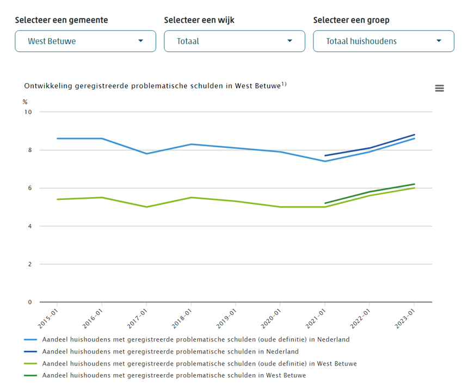Hide the dark green West Betuwe series
462x385 pixels.
(174, 375)
